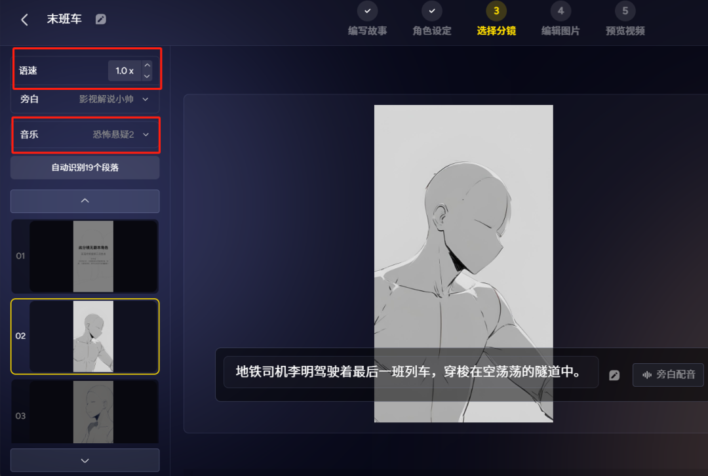Select storyboard thumbnail 02
Viewport: 708px width, 476px height.
tap(85, 336)
